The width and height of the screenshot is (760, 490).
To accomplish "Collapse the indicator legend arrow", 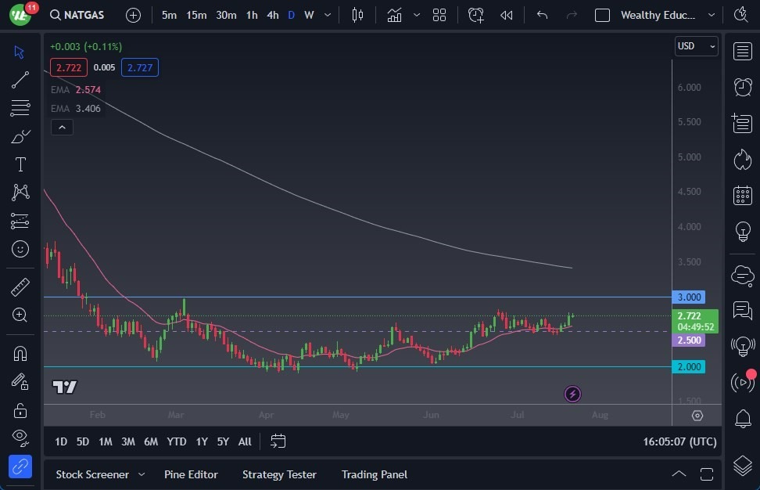I will click(62, 127).
